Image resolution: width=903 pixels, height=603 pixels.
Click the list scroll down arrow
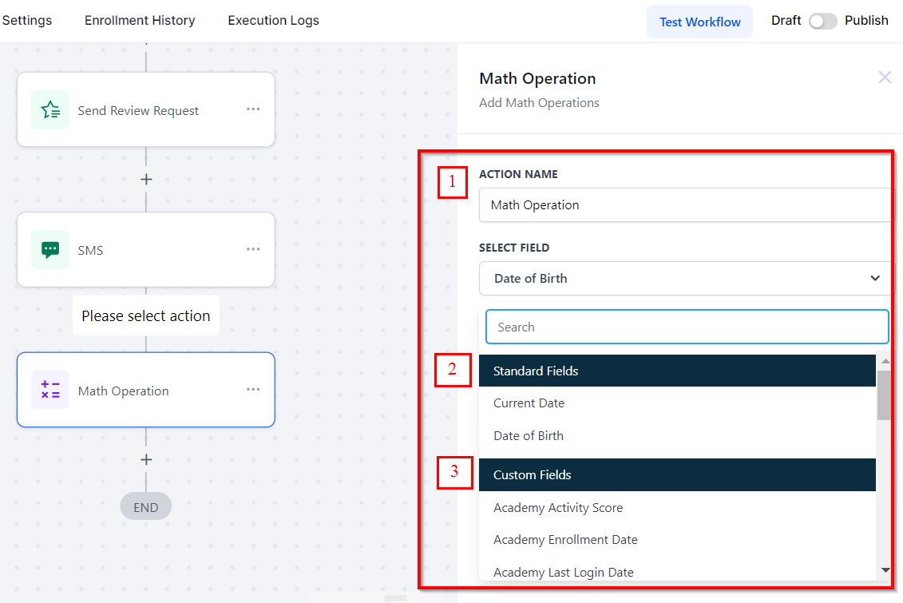click(885, 570)
